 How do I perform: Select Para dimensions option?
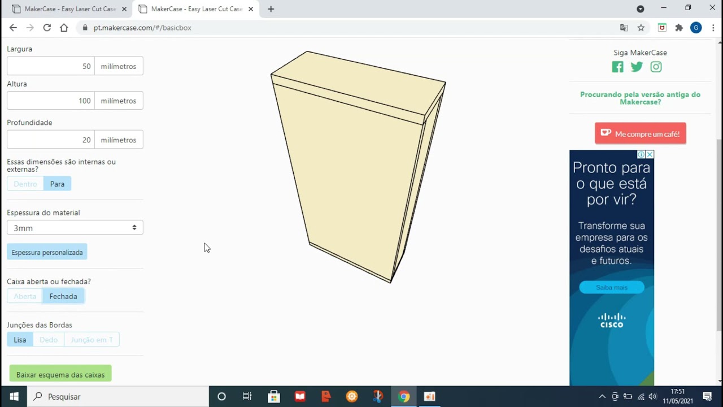tap(57, 184)
